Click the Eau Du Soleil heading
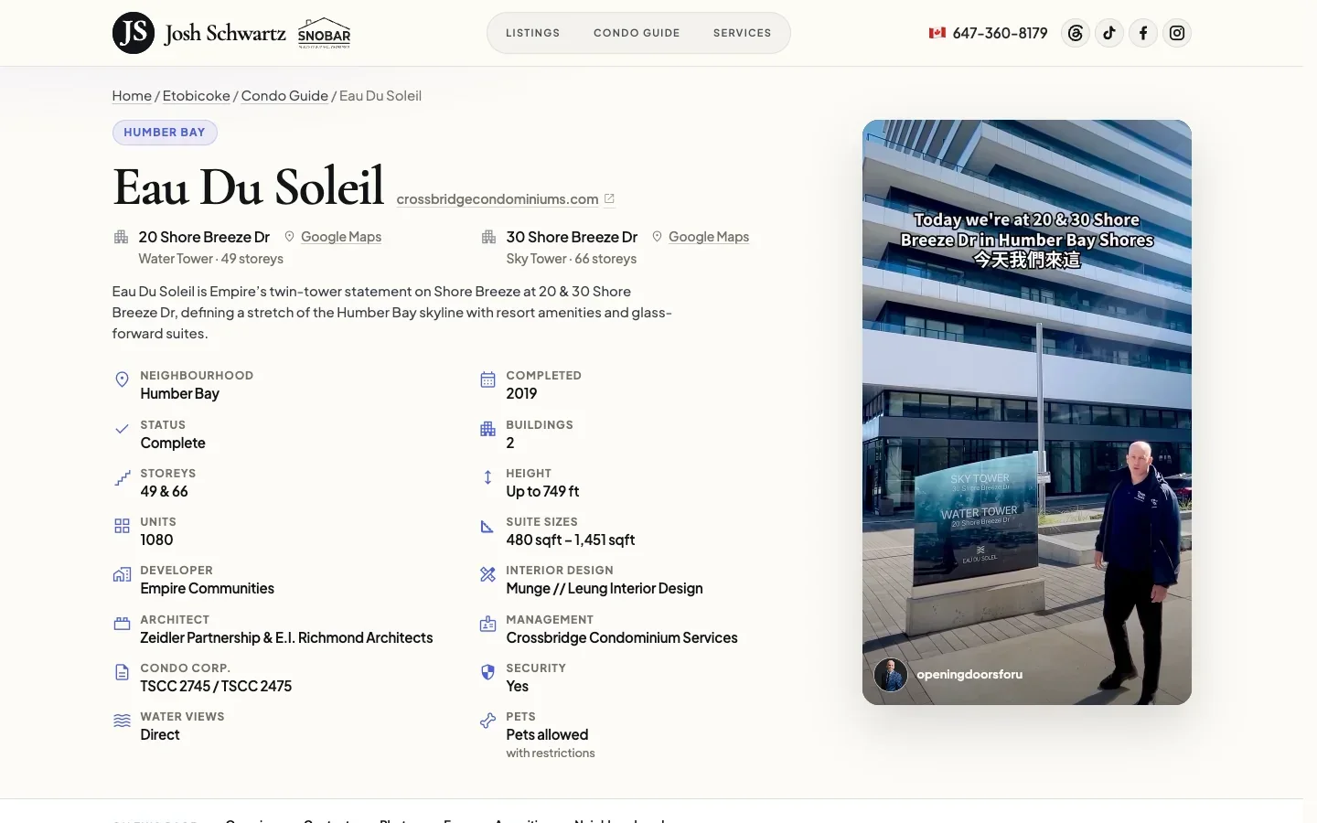Viewport: 1317px width, 823px height. click(x=248, y=187)
